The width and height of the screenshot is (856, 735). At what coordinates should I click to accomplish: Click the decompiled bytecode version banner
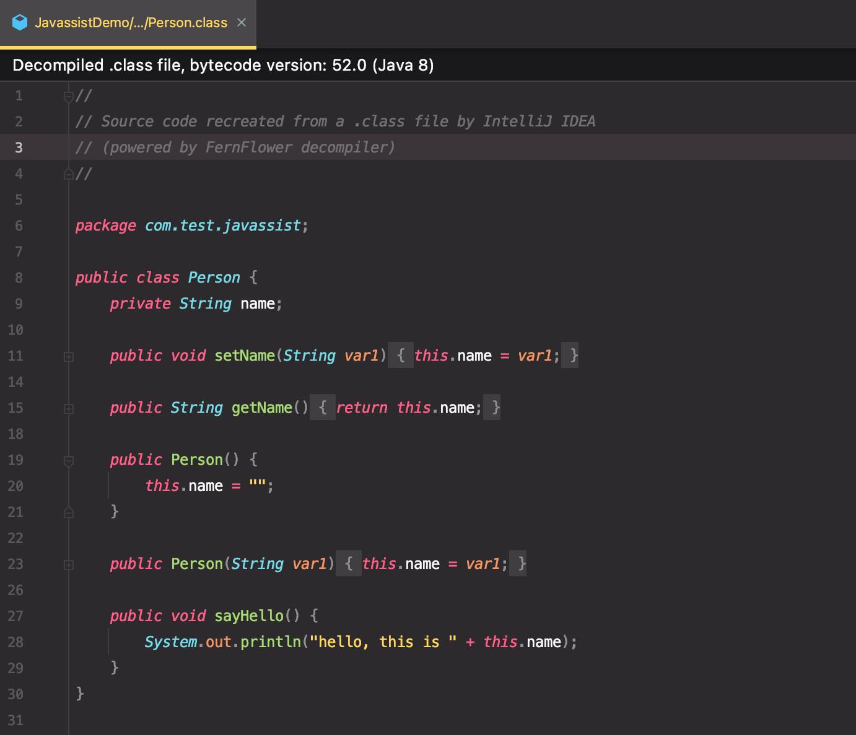(x=428, y=65)
